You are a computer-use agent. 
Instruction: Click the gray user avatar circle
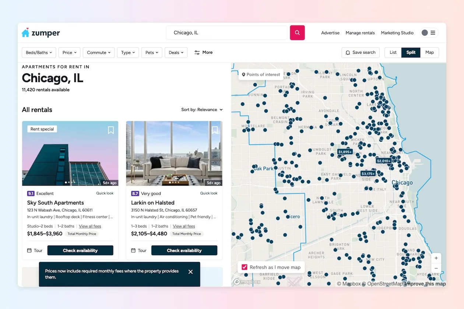coord(425,33)
